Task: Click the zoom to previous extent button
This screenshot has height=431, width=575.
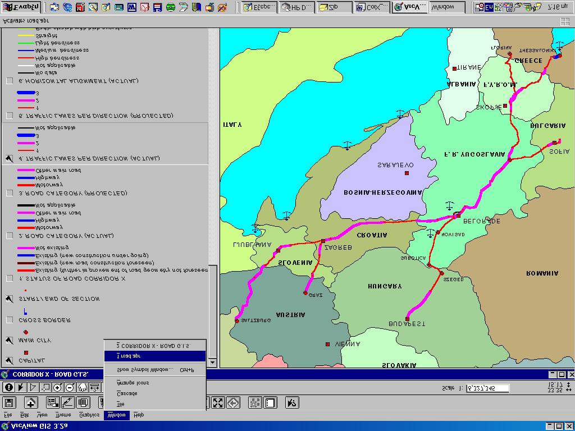Action: coord(233,403)
